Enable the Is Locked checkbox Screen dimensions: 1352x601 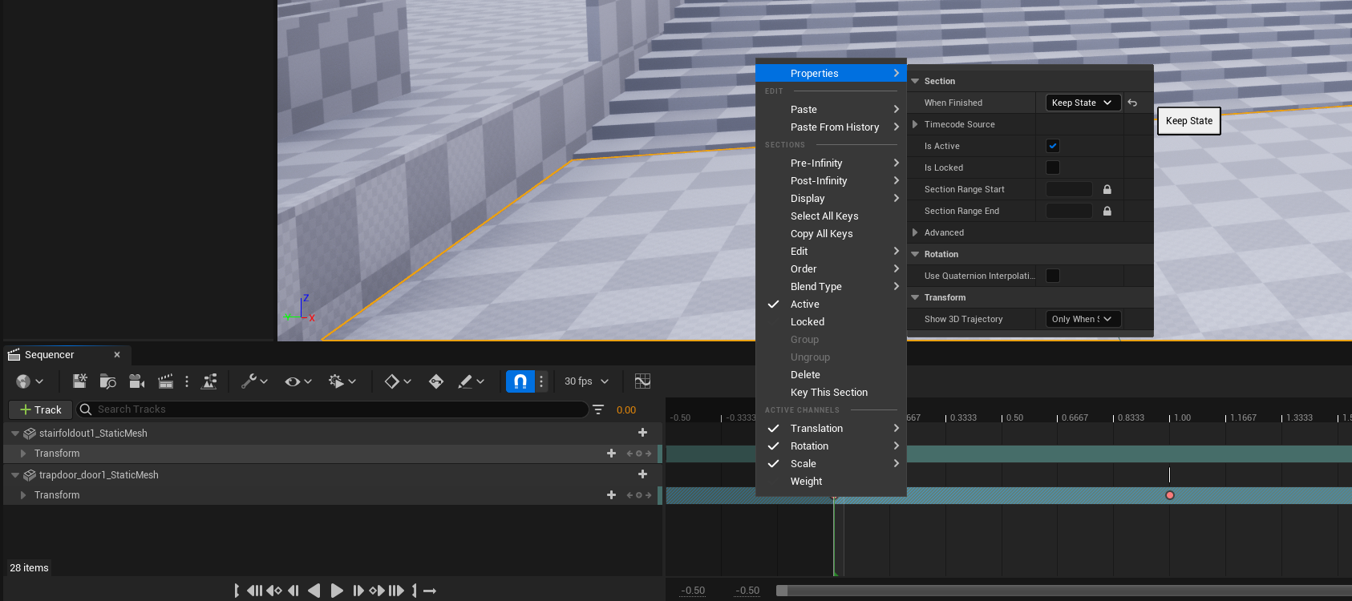coord(1053,167)
